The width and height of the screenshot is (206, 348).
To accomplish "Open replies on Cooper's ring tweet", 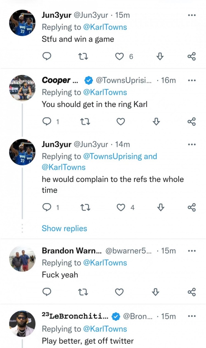I will coord(47,122).
